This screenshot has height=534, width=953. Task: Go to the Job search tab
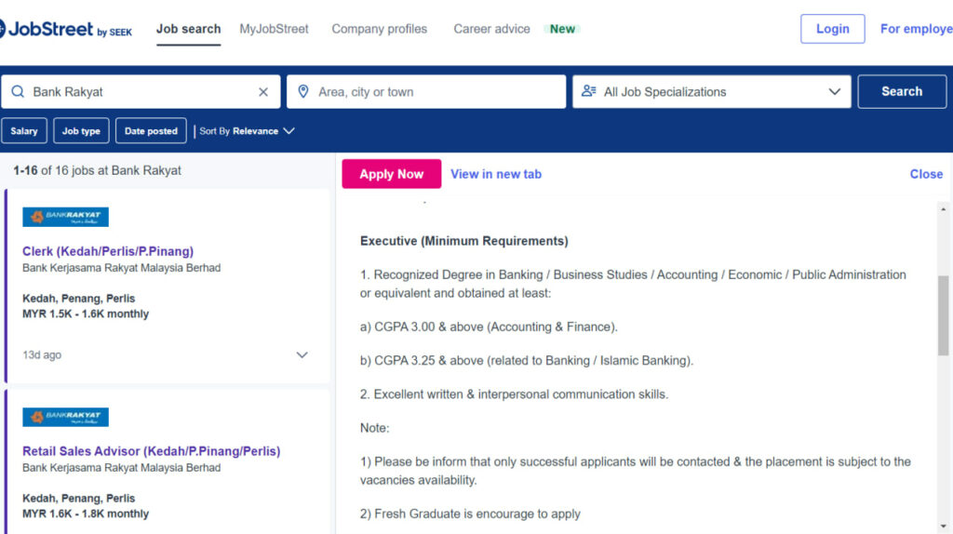pyautogui.click(x=188, y=29)
